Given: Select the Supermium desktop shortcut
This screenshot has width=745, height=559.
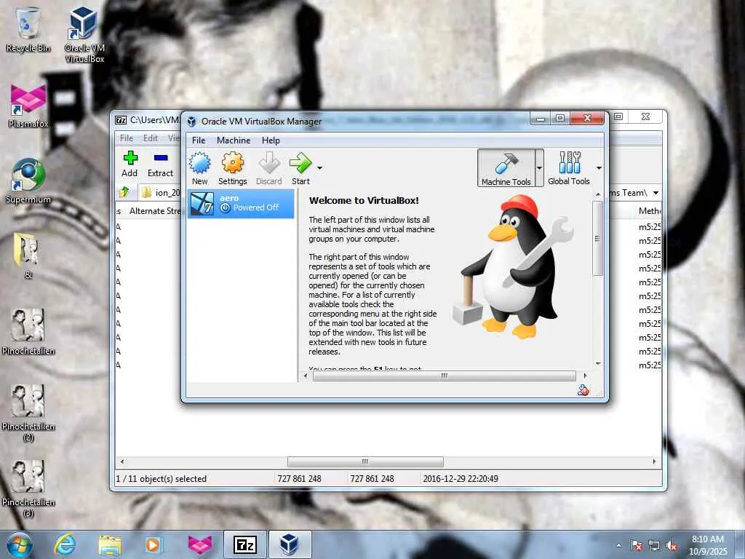Looking at the screenshot, I should pyautogui.click(x=28, y=181).
